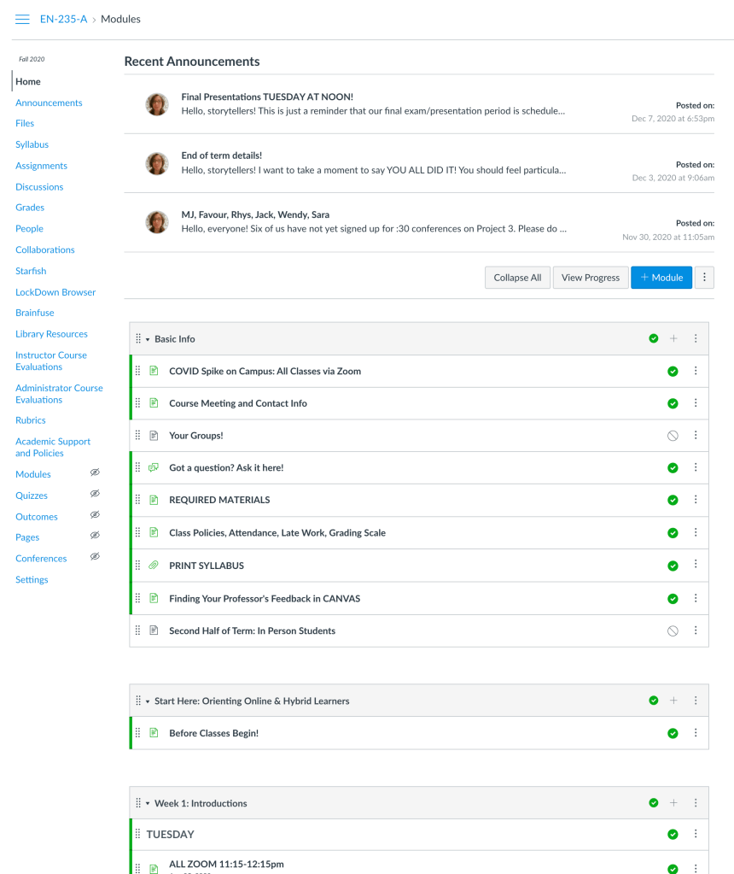Click the Collapse All button
The height and width of the screenshot is (874, 734).
coord(517,278)
